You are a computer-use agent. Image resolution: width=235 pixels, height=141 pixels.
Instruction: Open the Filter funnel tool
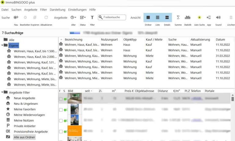pos(92,18)
